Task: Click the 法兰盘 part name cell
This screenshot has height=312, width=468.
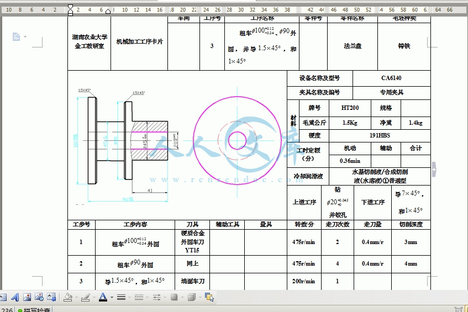Action: coord(353,46)
